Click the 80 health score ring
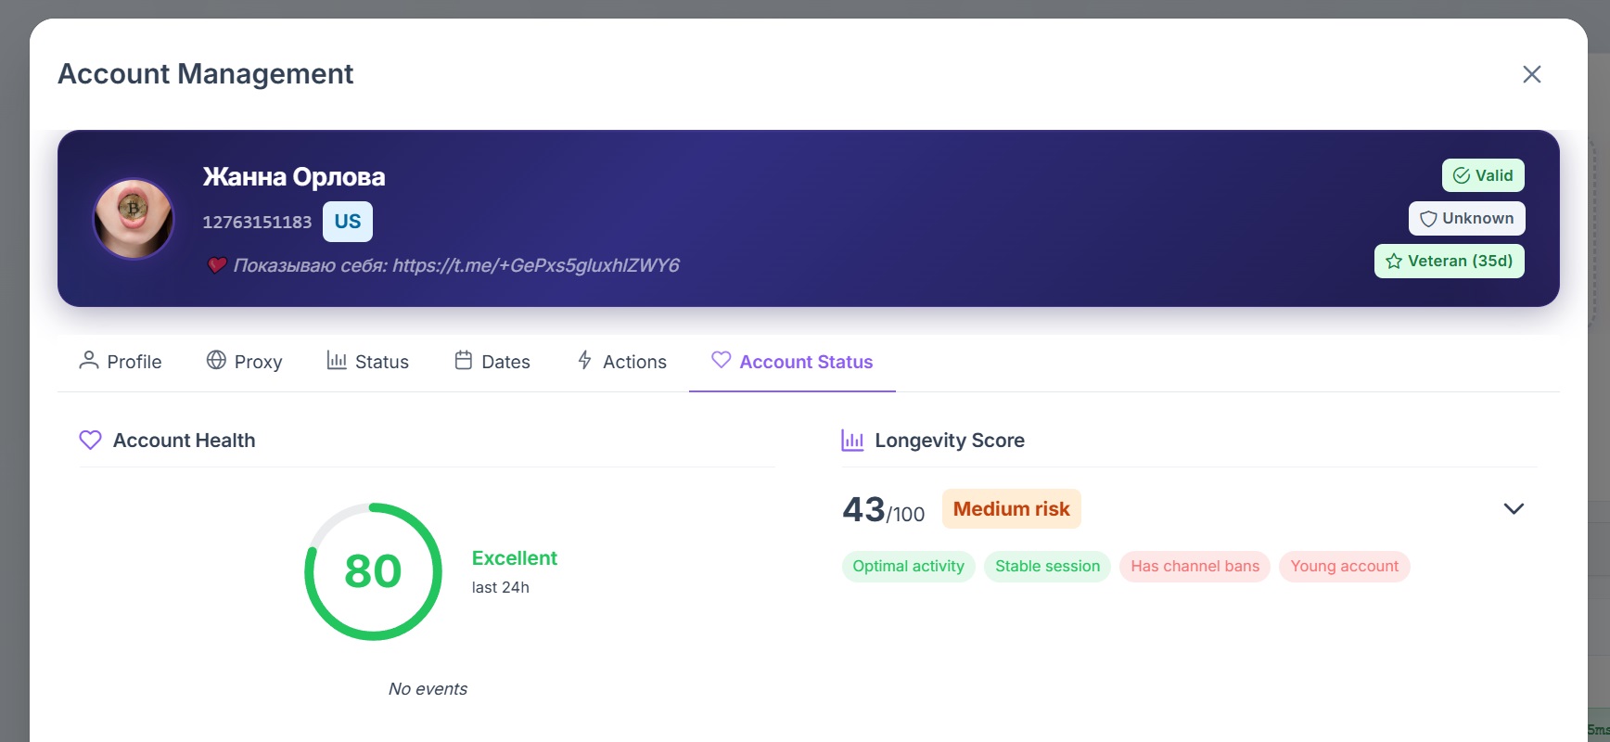 (373, 571)
